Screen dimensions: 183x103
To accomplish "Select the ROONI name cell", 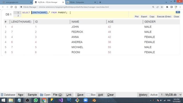I will pos(76,52).
